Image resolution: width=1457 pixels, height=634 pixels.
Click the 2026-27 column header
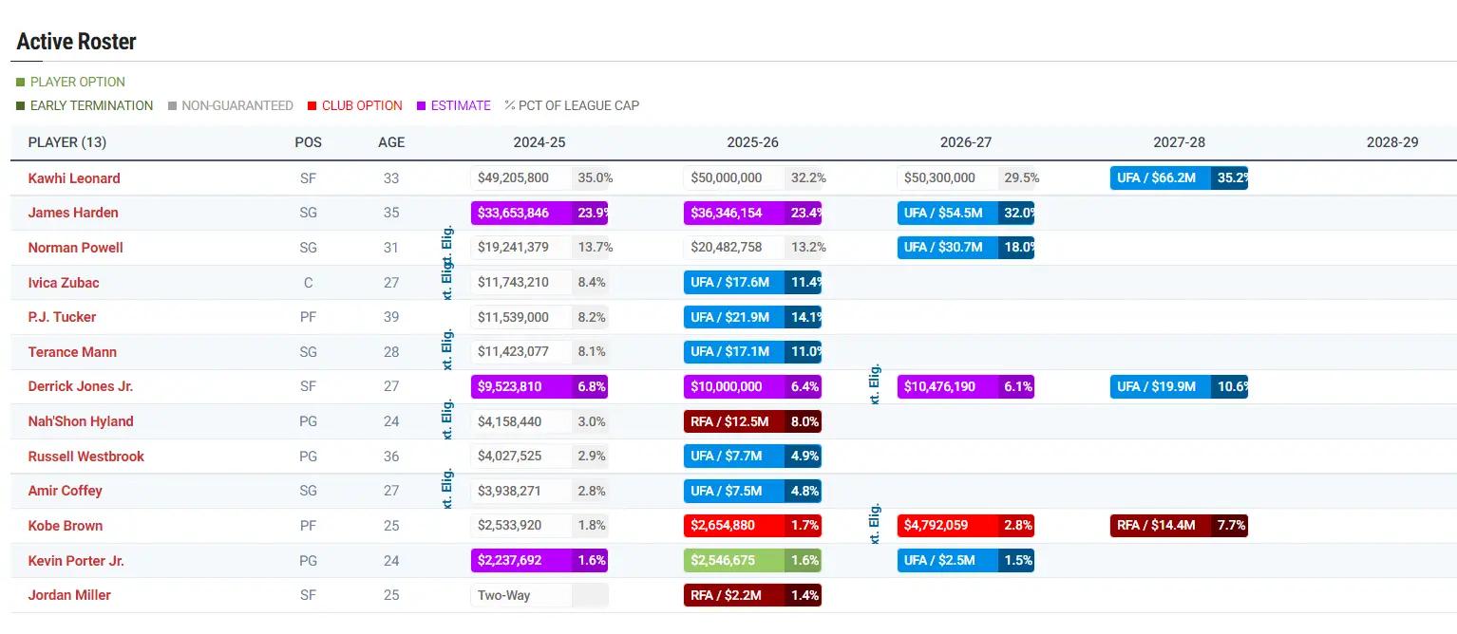pos(966,142)
